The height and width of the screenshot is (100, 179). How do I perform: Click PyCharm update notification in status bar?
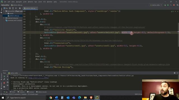[x=20, y=94]
